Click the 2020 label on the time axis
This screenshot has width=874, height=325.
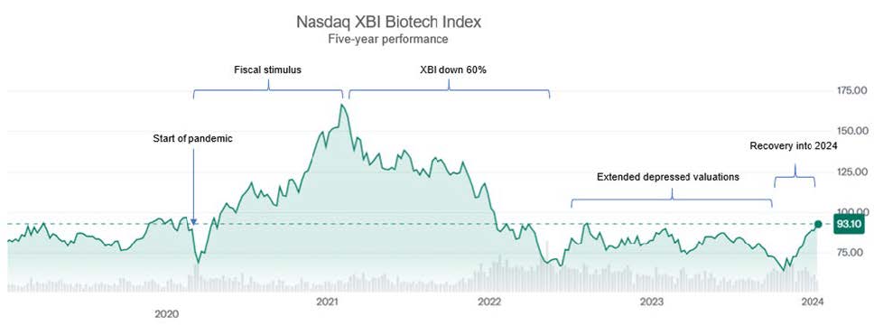point(167,314)
